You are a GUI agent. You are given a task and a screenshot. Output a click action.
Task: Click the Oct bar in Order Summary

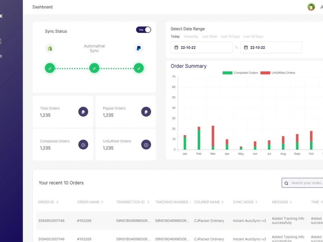pos(311,140)
